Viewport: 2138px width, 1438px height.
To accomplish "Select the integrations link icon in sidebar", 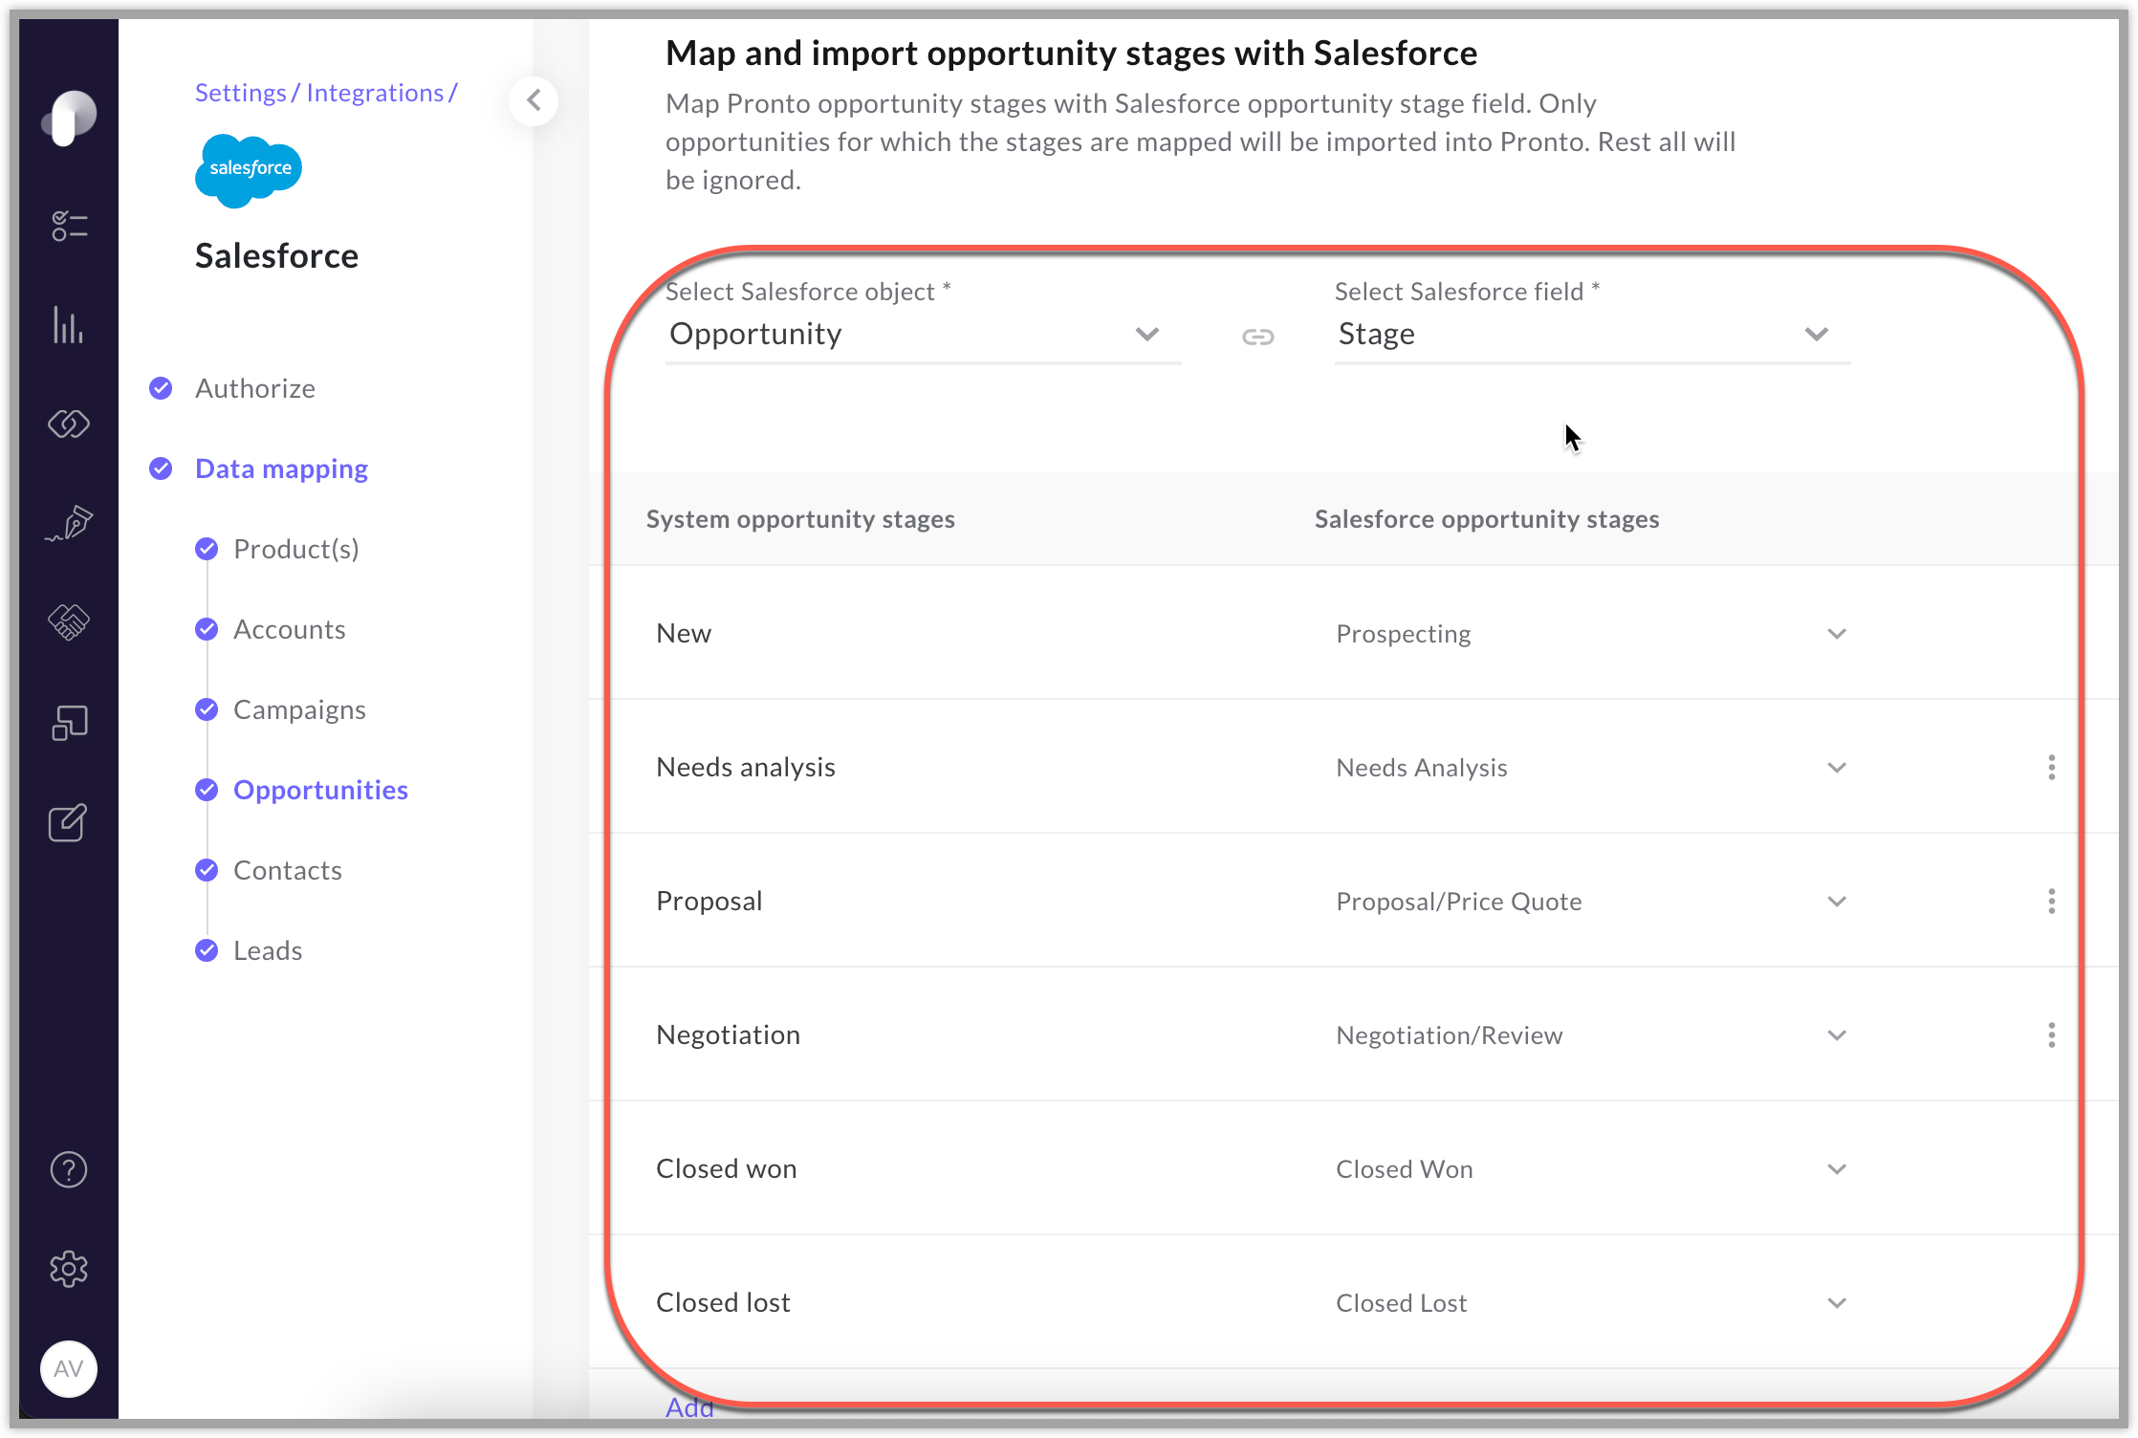I will 68,425.
